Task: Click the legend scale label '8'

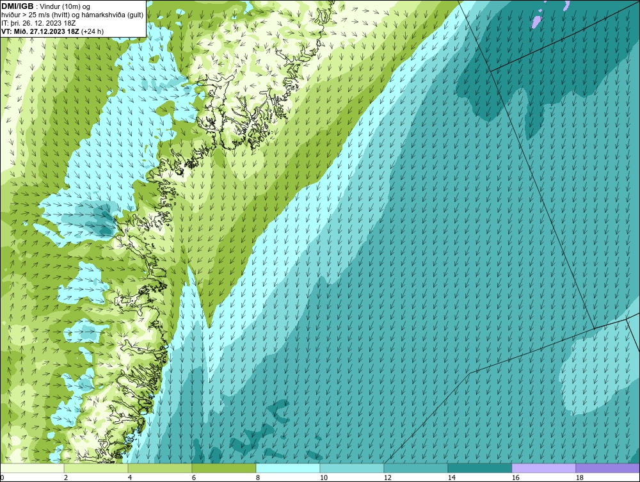Action: coord(257,478)
